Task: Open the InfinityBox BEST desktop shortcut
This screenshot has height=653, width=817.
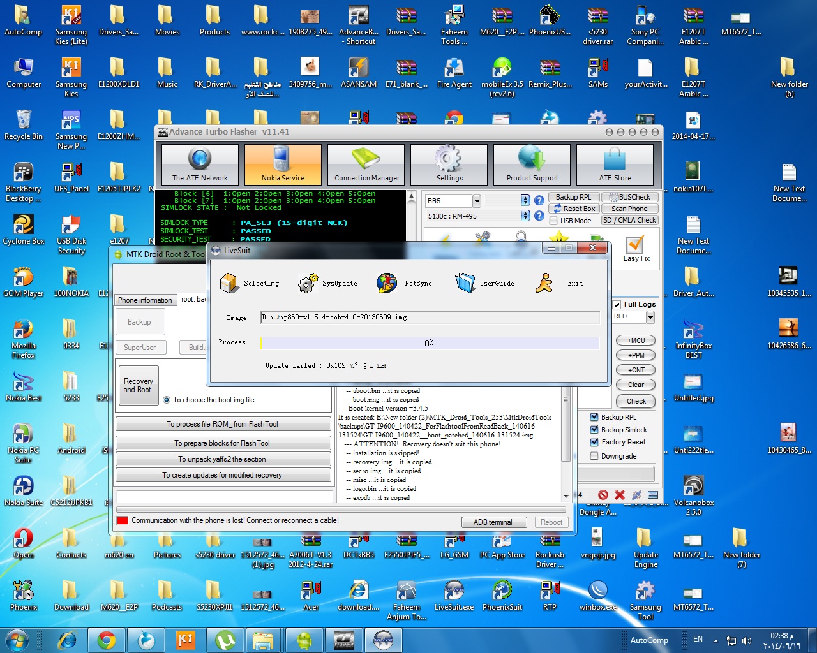Action: pyautogui.click(x=693, y=339)
